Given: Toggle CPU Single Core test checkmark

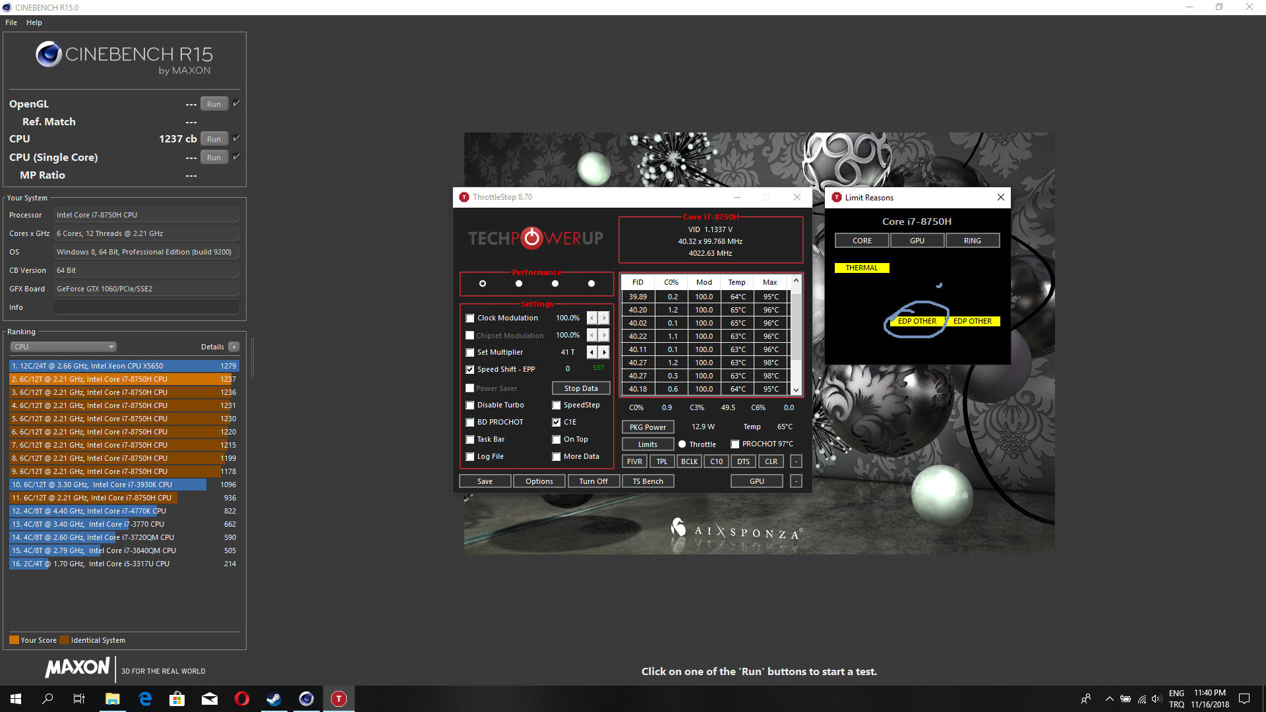Looking at the screenshot, I should (x=236, y=156).
